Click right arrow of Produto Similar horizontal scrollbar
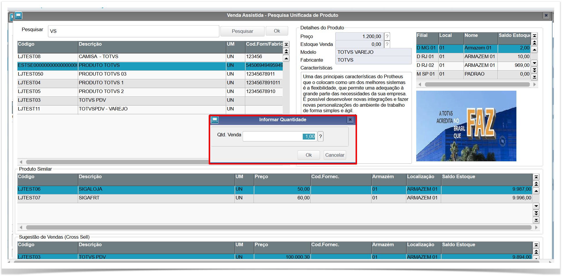564x277 pixels. coord(536,227)
